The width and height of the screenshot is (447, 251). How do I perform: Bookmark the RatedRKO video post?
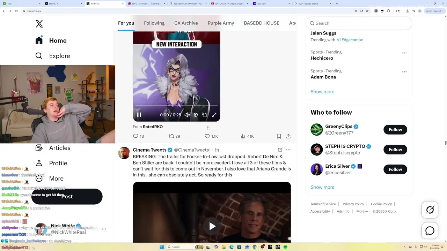click(279, 136)
